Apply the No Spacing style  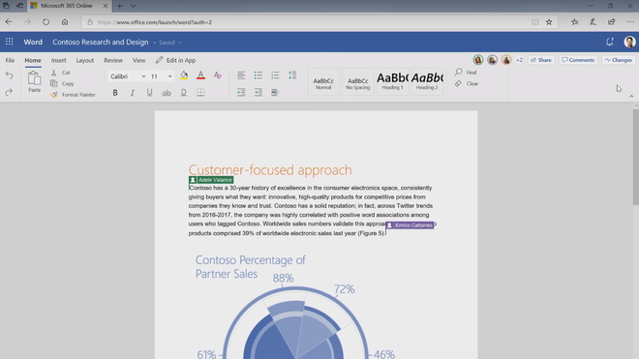click(x=358, y=82)
